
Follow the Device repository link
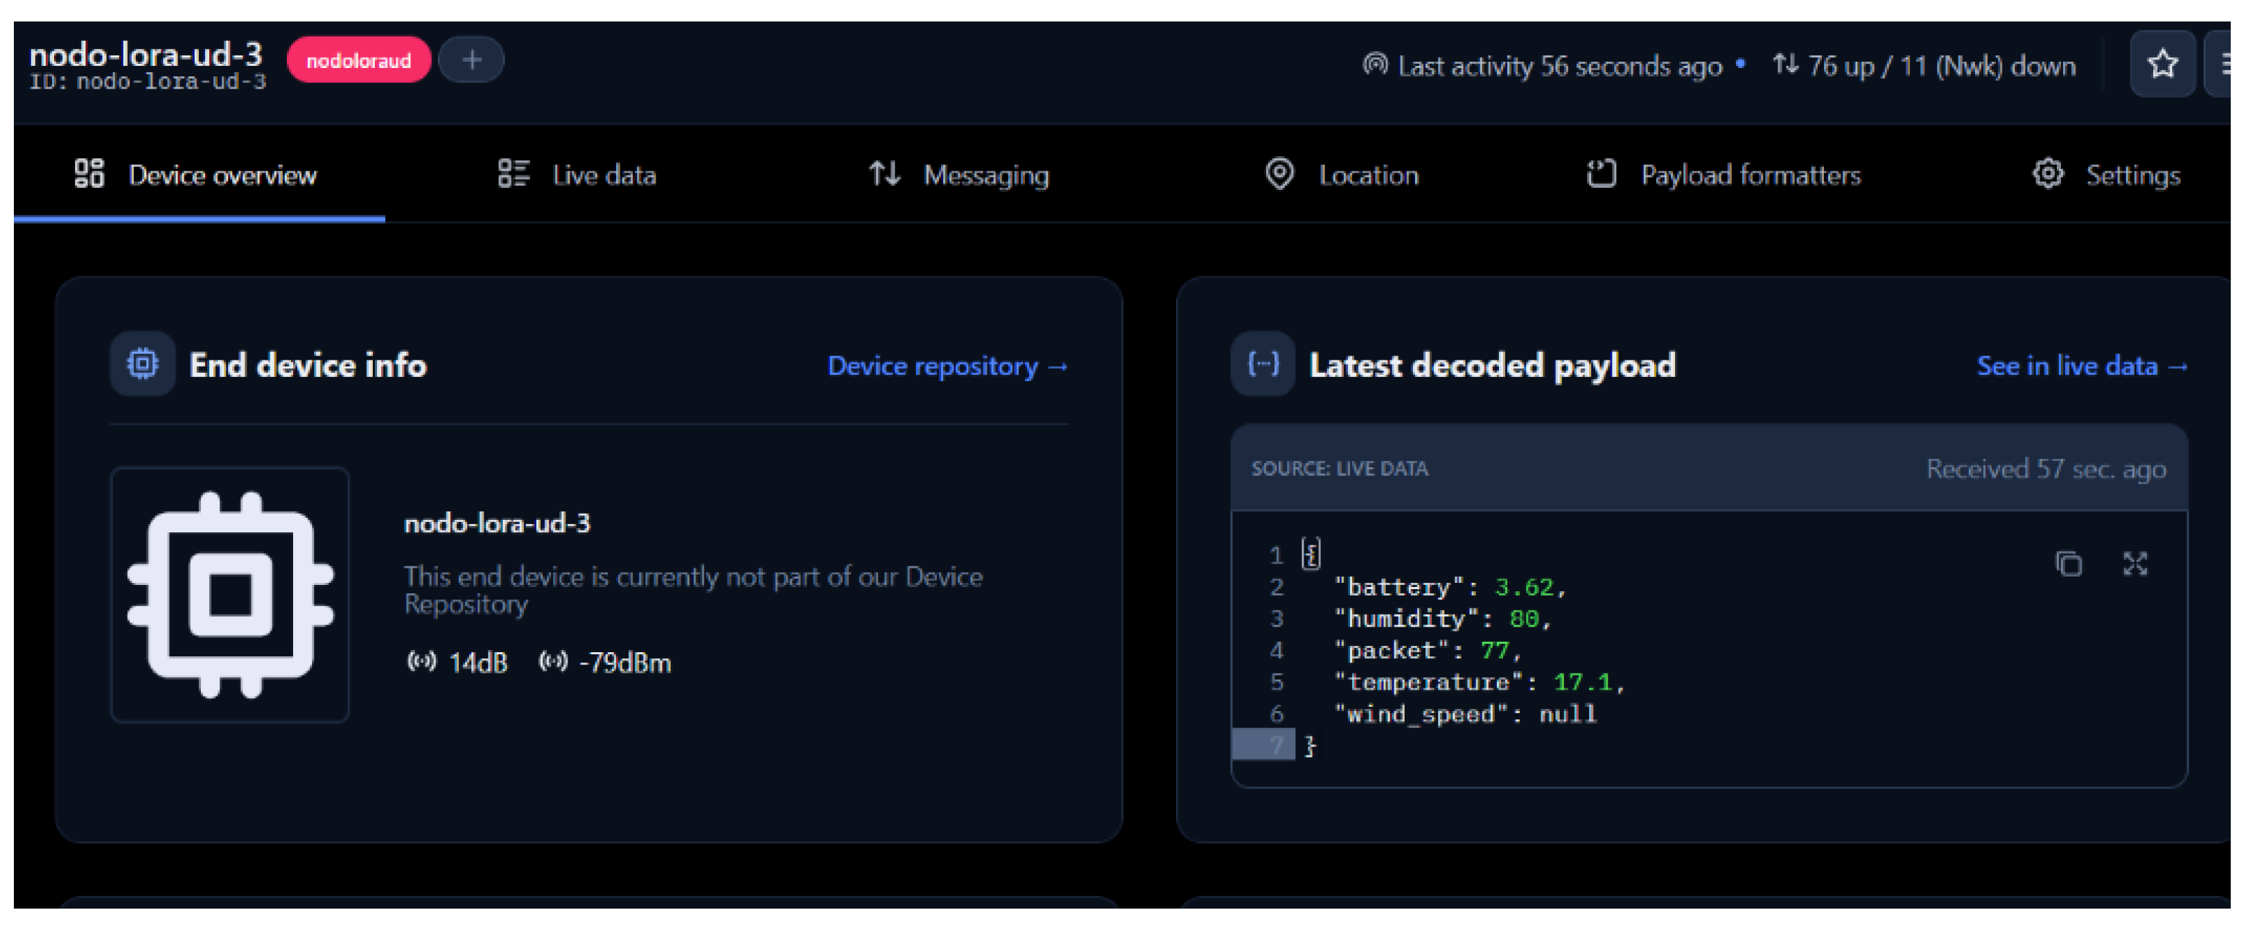coord(948,367)
